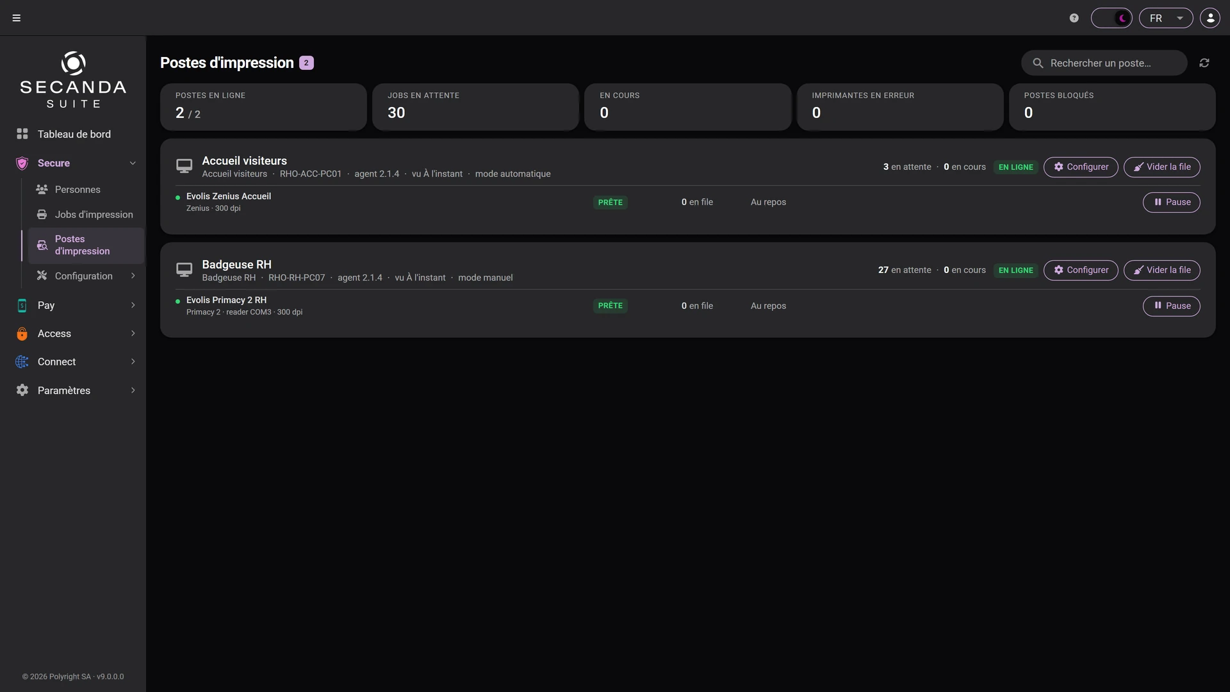1230x692 pixels.
Task: Click the Badgeuse RH computer icon
Action: tap(184, 270)
